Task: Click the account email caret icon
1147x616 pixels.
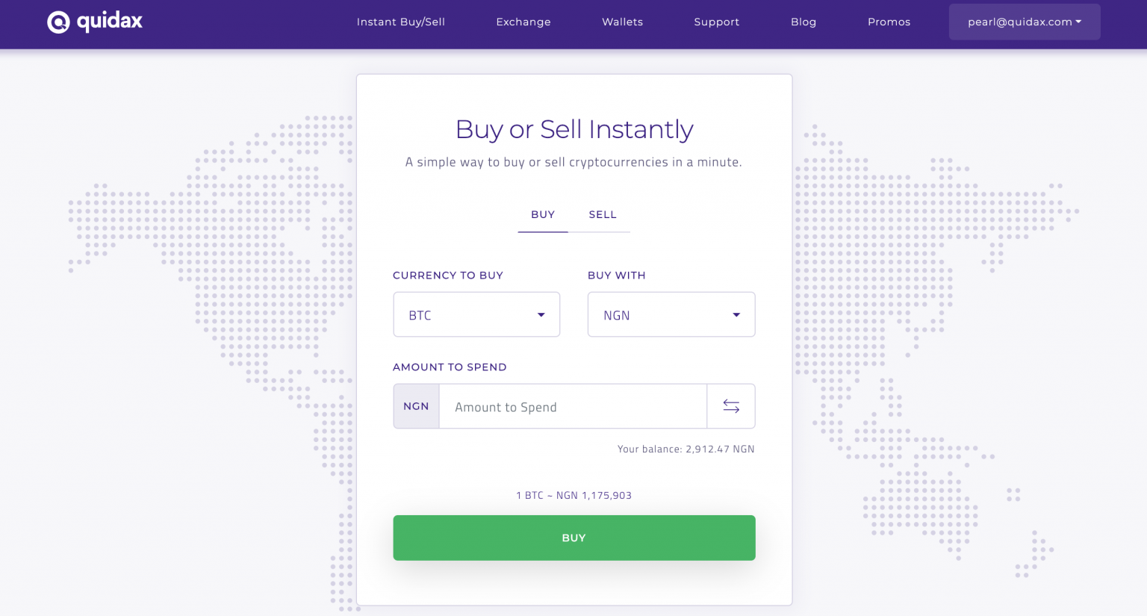Action: [x=1078, y=22]
